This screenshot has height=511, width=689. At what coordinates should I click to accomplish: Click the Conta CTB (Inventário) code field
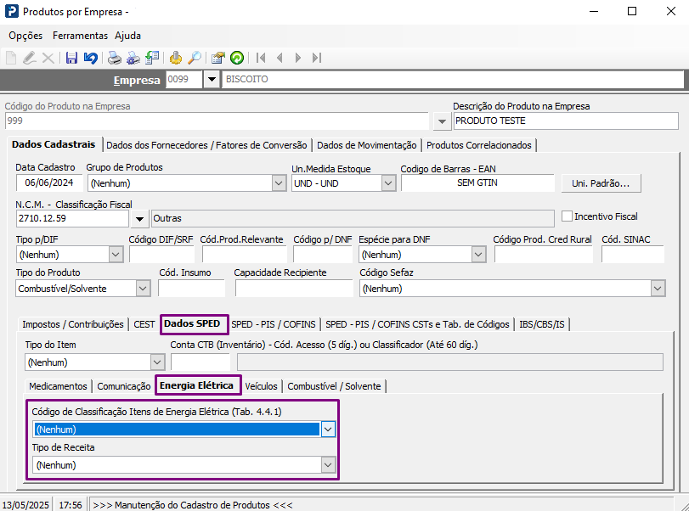pos(200,362)
